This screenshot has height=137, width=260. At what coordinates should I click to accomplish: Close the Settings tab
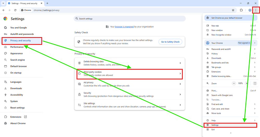point(41,3)
